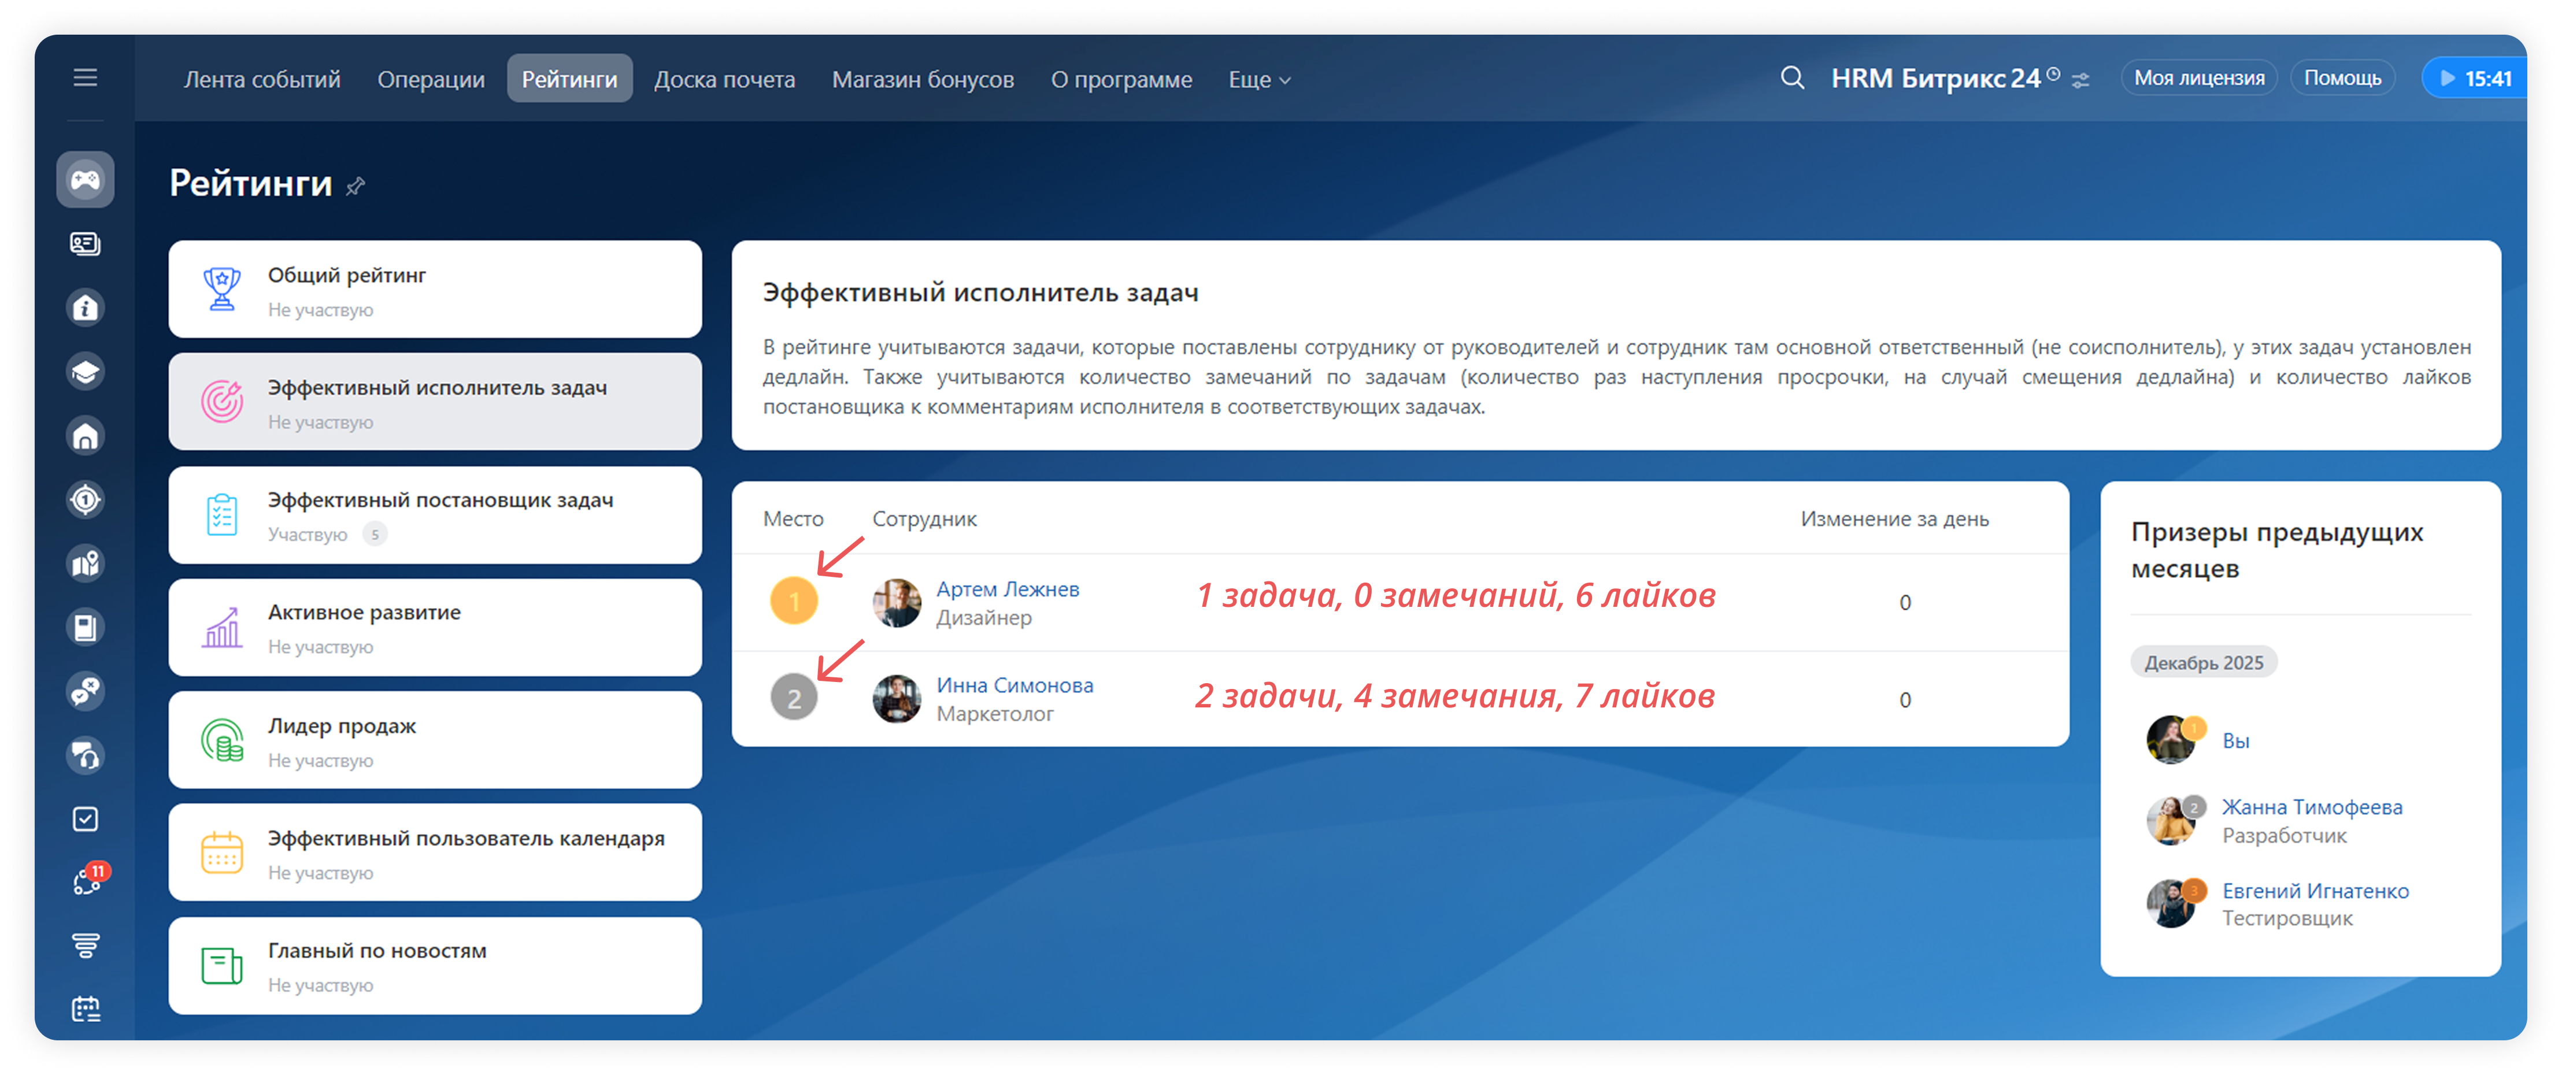
Task: Open the house icon in sidebar
Action: tap(86, 436)
